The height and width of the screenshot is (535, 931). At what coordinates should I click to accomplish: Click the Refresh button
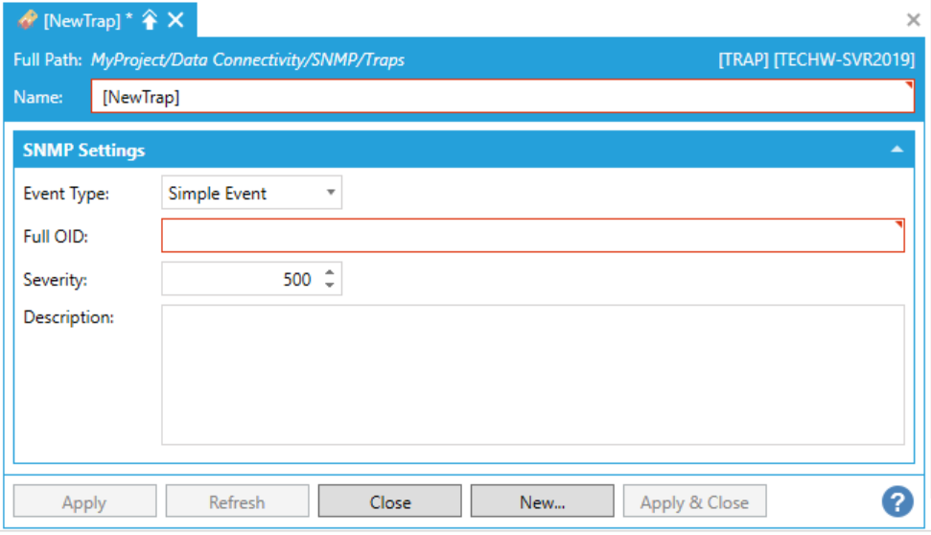(x=237, y=501)
